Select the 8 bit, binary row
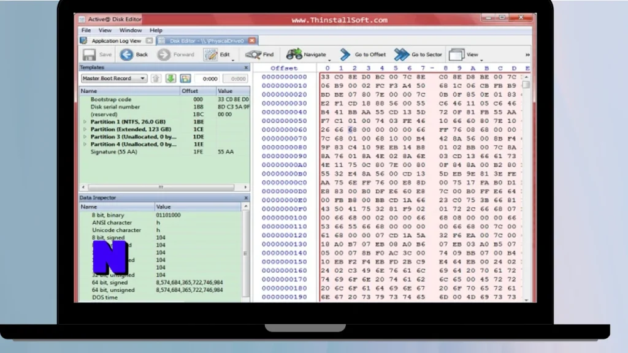The image size is (628, 353). 161,215
